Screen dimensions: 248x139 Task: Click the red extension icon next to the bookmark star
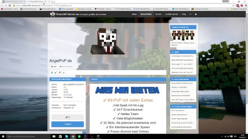[238, 5]
